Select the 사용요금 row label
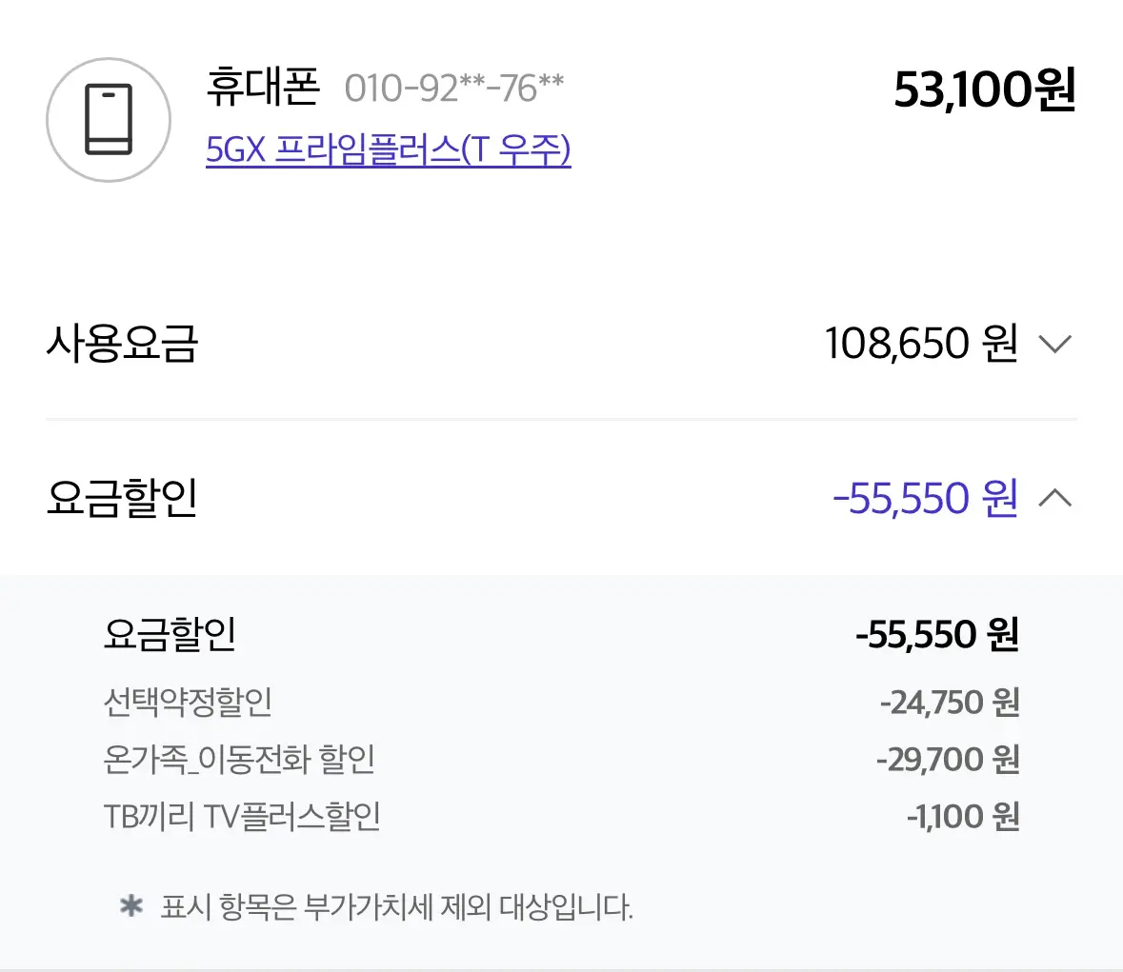The image size is (1123, 972). point(122,344)
